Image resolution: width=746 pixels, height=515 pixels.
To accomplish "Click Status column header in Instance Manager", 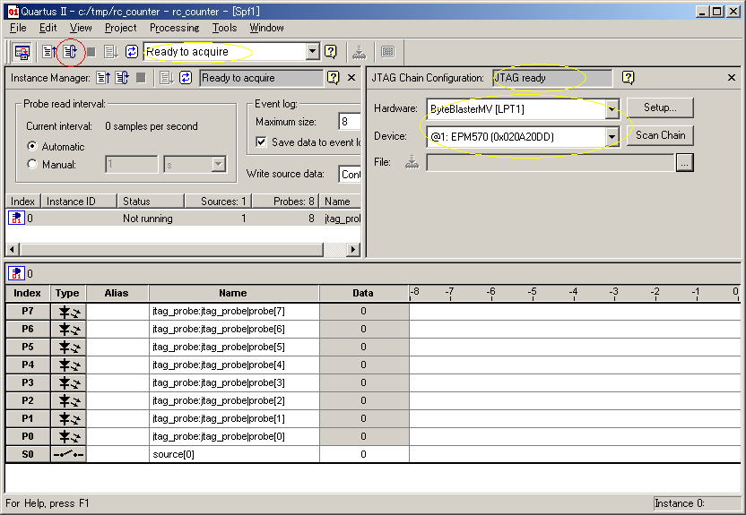I will 151,202.
